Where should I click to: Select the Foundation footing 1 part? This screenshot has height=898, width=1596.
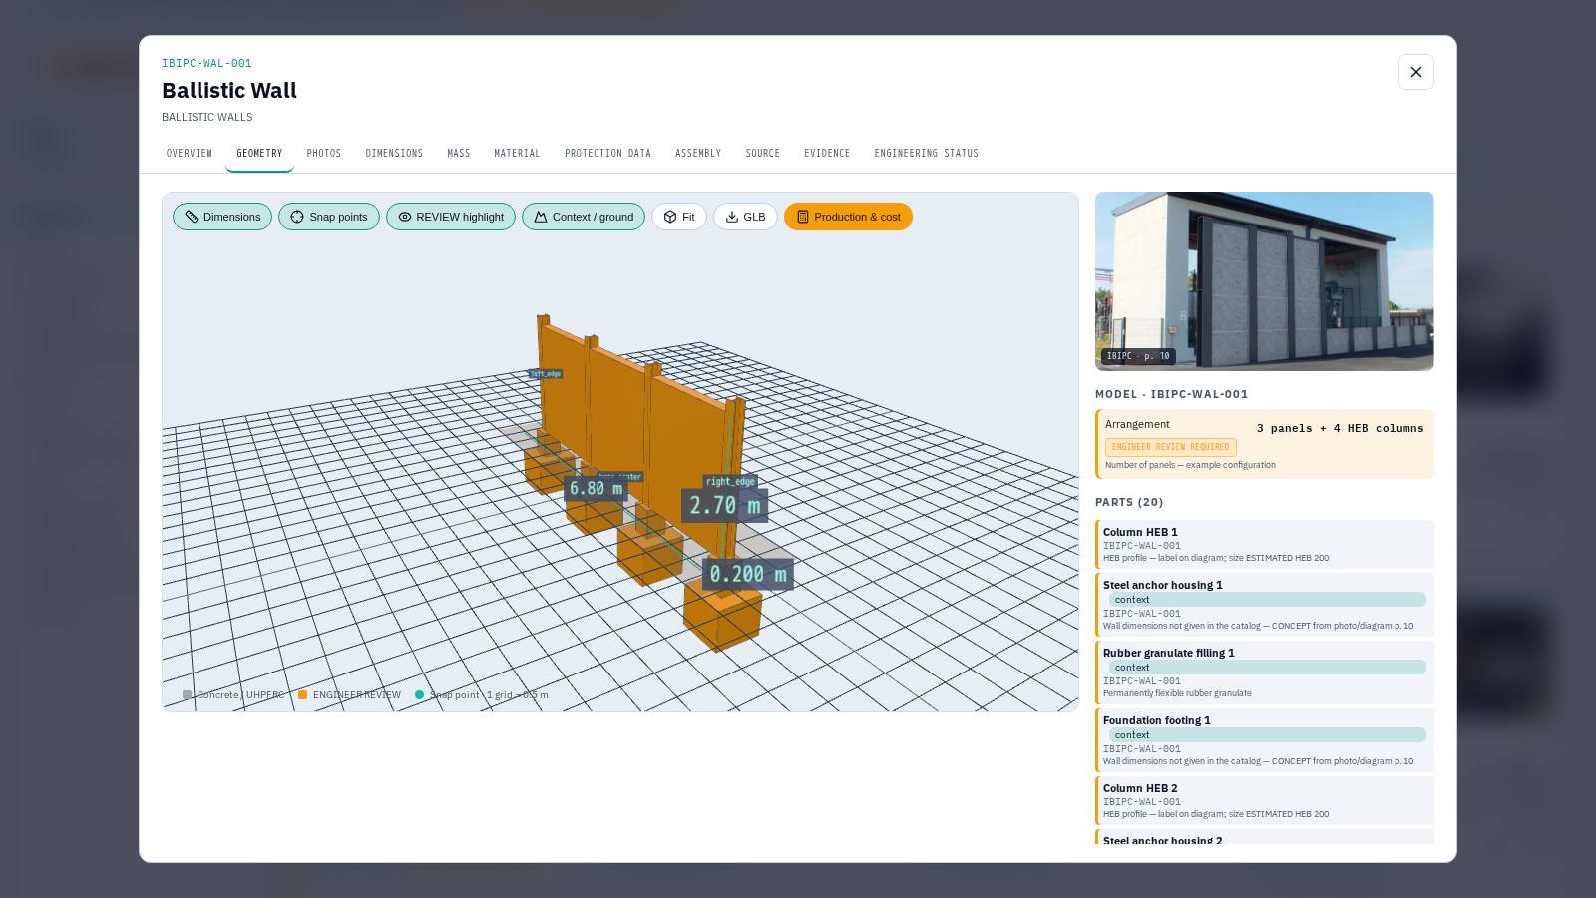pos(1265,740)
